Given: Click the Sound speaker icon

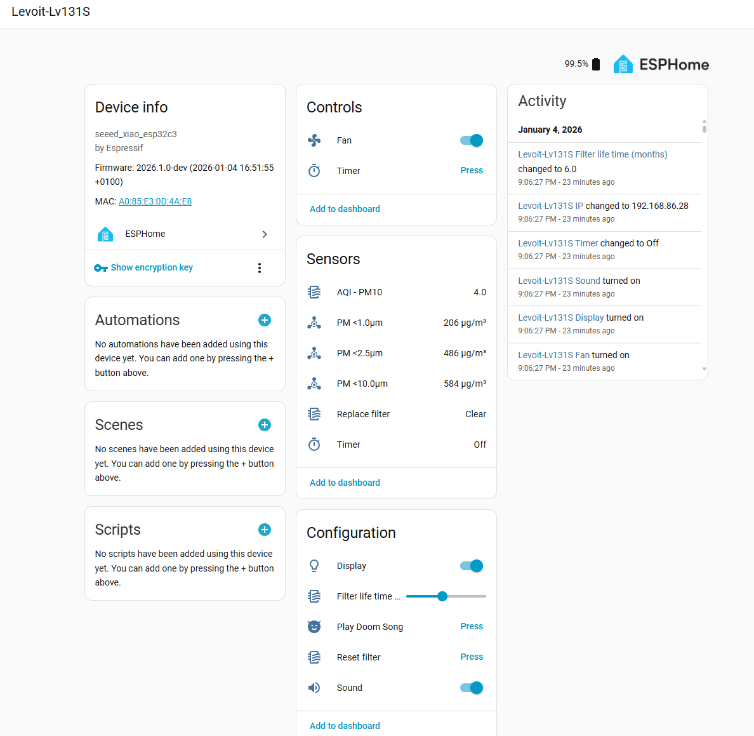Looking at the screenshot, I should point(314,688).
